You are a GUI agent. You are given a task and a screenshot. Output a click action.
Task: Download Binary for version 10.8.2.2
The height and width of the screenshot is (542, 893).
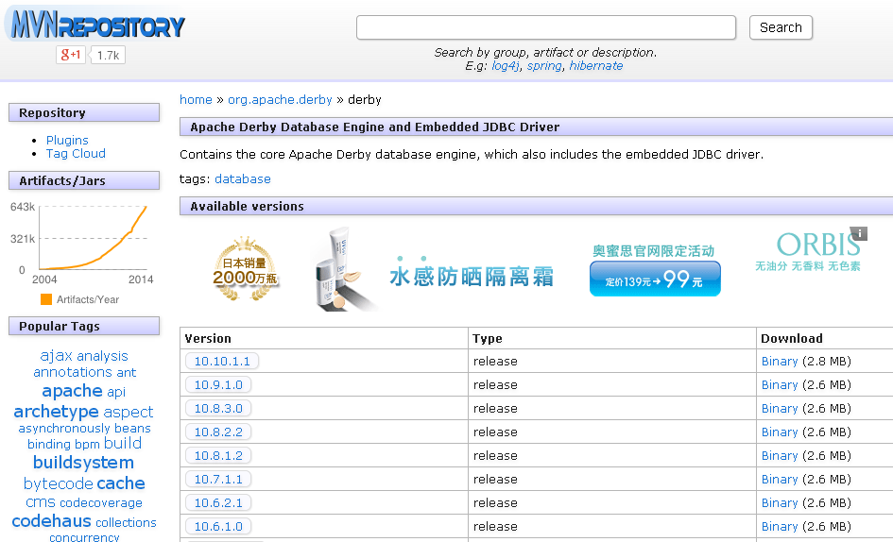[x=780, y=432]
